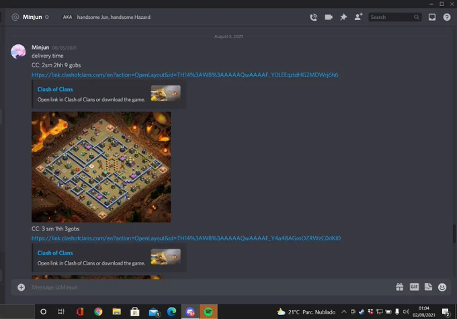Click second Clash of Clans embed title

click(x=55, y=253)
